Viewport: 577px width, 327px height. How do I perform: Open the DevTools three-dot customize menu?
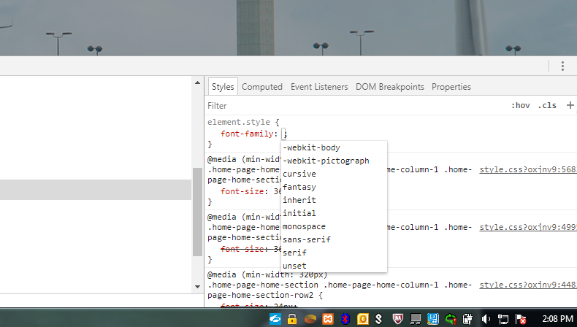[x=562, y=66]
